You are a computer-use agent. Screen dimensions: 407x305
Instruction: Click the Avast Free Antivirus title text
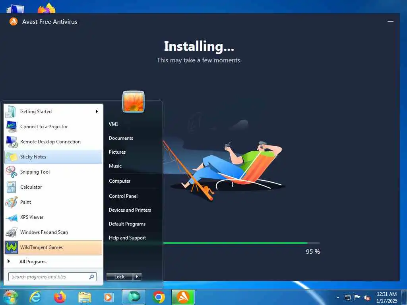pos(50,22)
